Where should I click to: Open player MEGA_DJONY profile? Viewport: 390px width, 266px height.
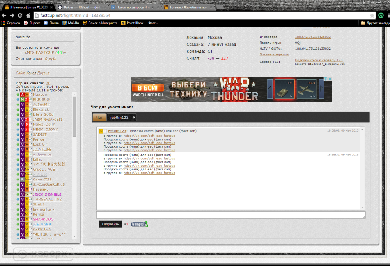(x=45, y=129)
